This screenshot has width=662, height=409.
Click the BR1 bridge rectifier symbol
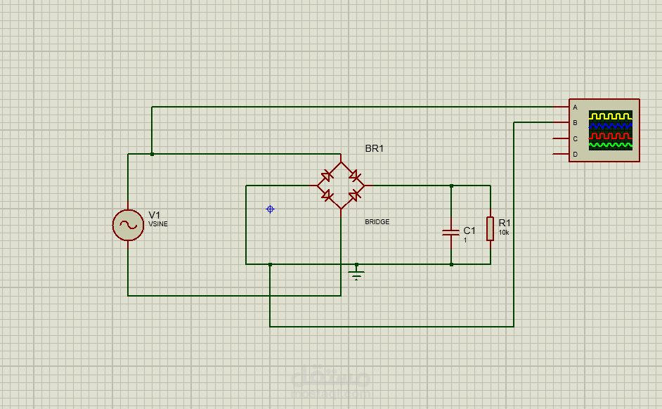(341, 186)
